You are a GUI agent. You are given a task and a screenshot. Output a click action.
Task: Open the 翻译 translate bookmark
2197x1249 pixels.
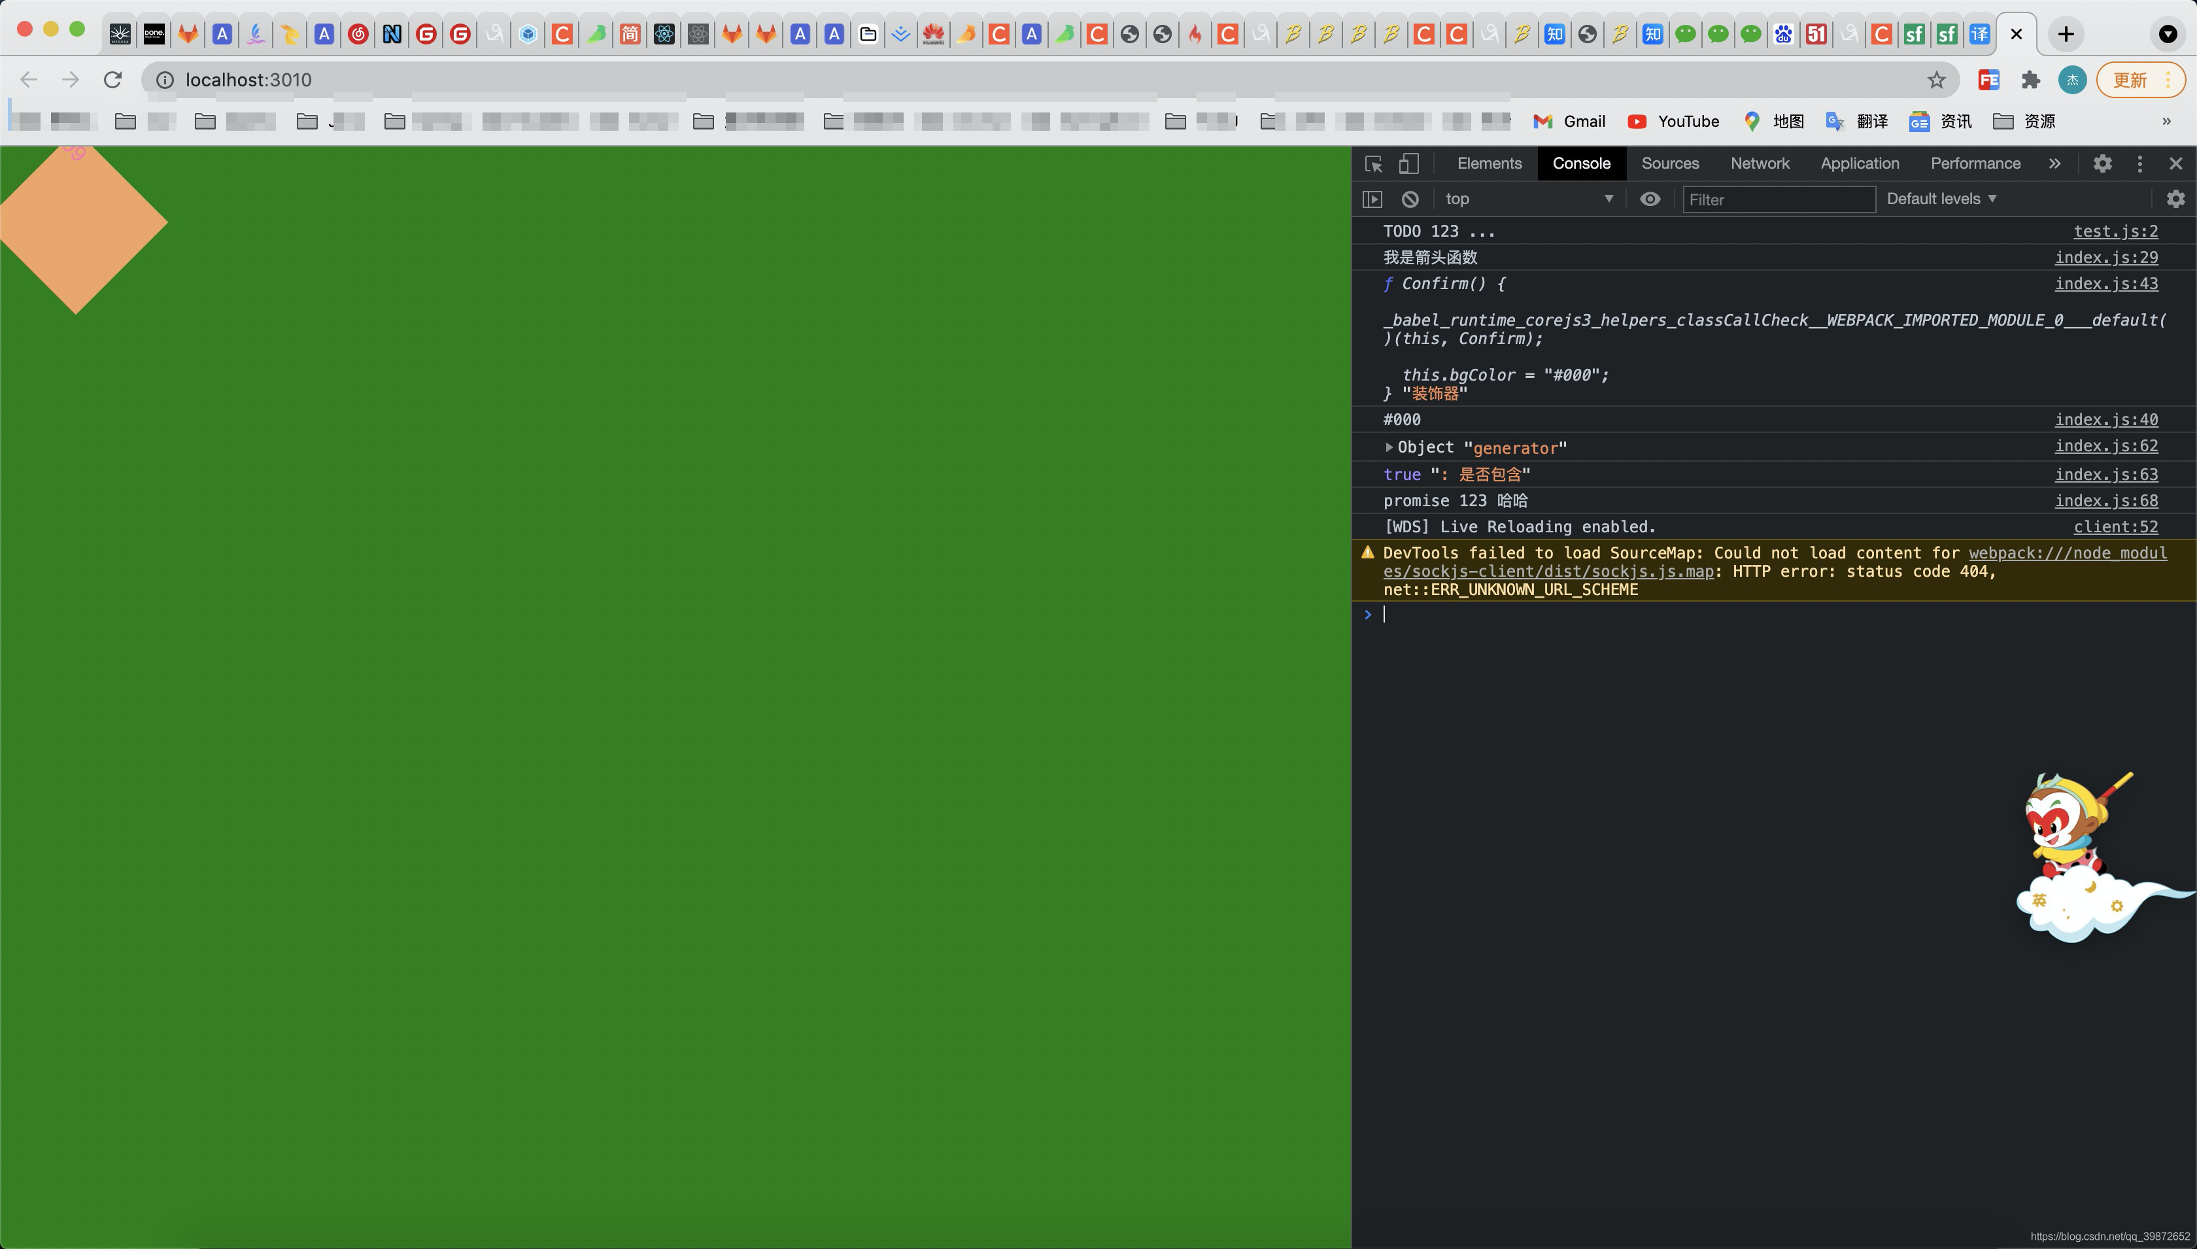(1856, 121)
